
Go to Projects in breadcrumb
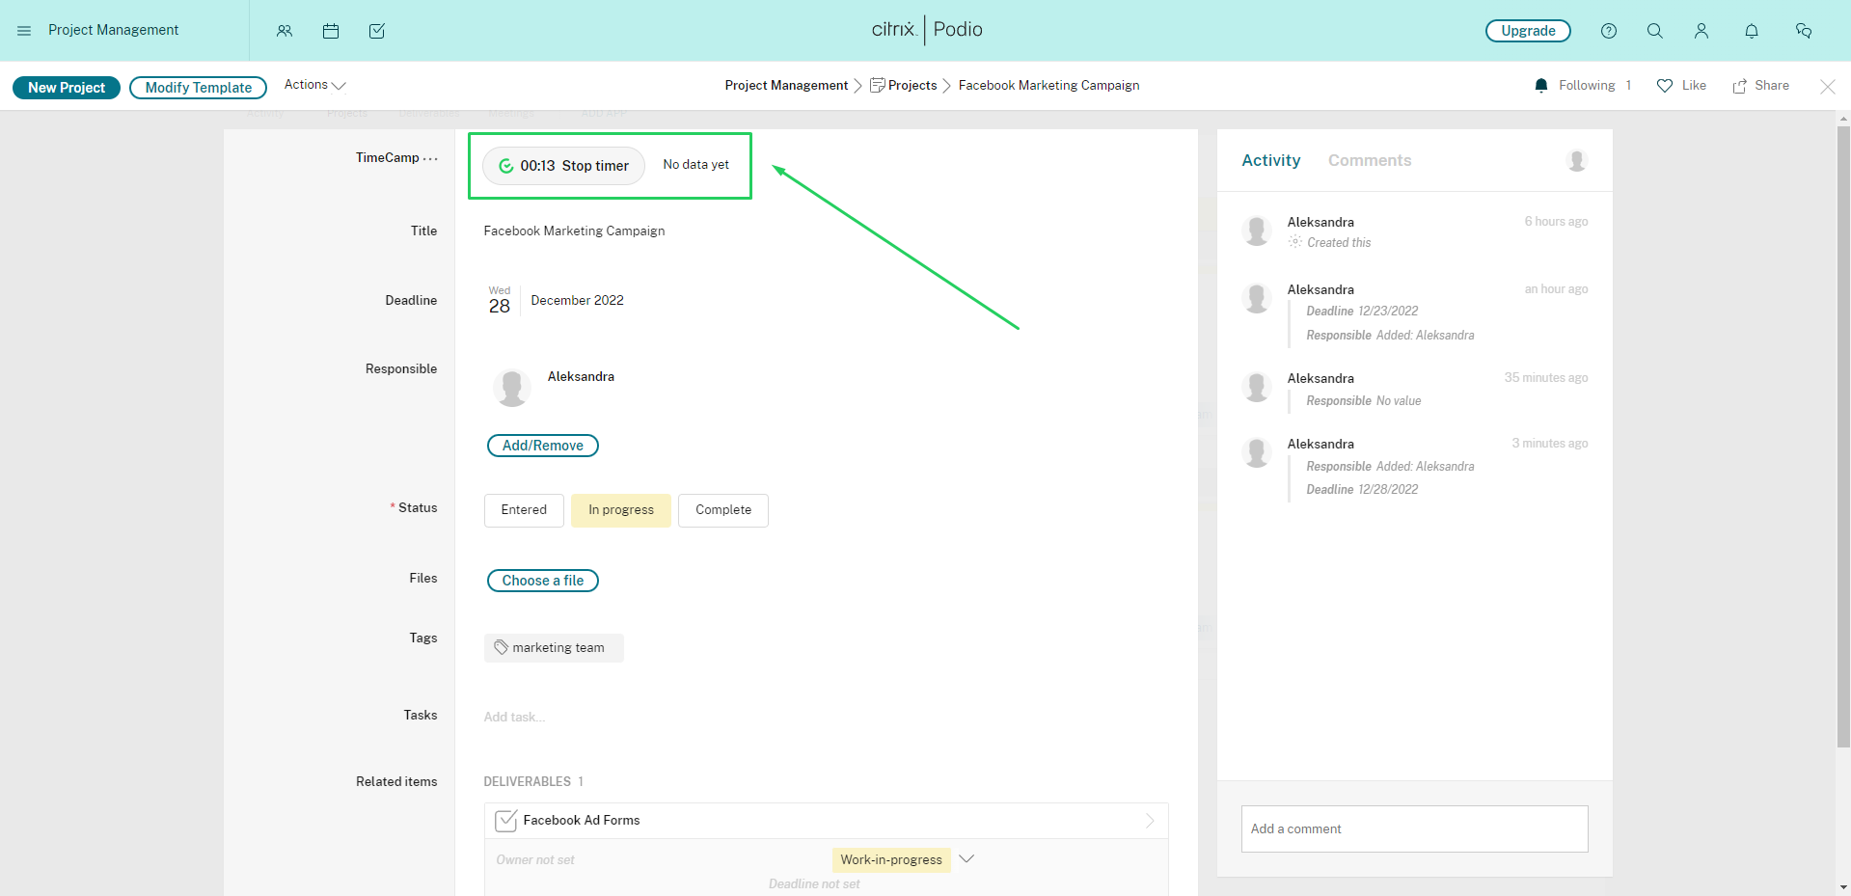[912, 85]
